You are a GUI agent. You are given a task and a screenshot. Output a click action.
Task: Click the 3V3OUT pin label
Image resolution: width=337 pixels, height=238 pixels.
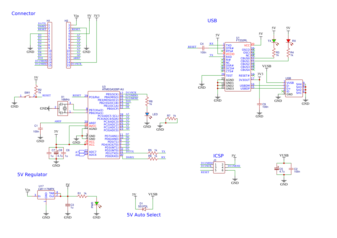point(244,80)
